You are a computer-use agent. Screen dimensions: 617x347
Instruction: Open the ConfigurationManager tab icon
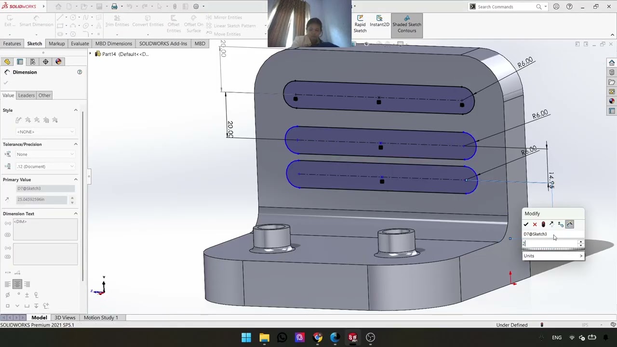coord(33,62)
